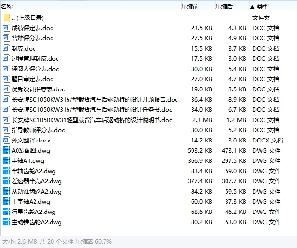The width and height of the screenshot is (297, 248).
Task: Click the DWG icon of 半轴A1.dwg
Action: 6,161
